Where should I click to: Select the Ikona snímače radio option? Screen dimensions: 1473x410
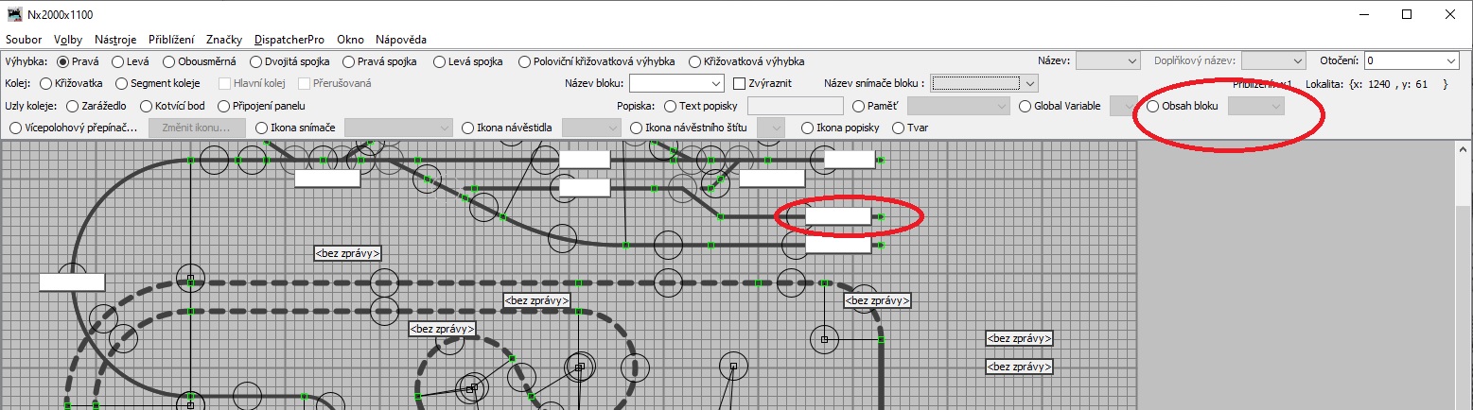tap(262, 128)
